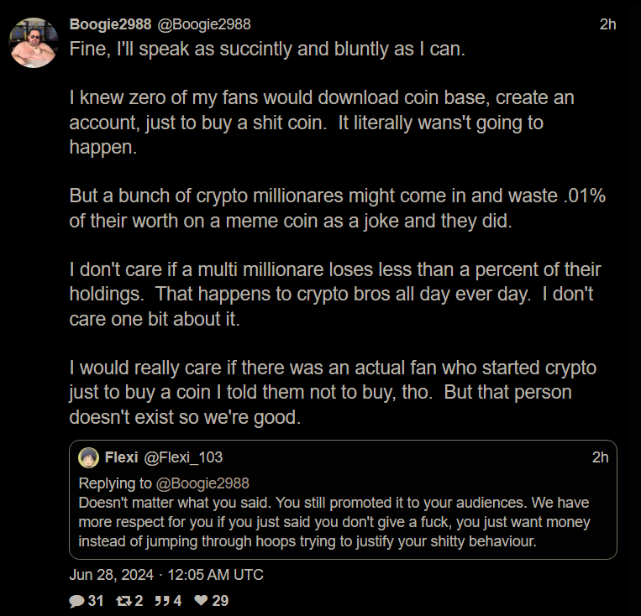
Task: Click the reply bubble icon
Action: coord(76,601)
